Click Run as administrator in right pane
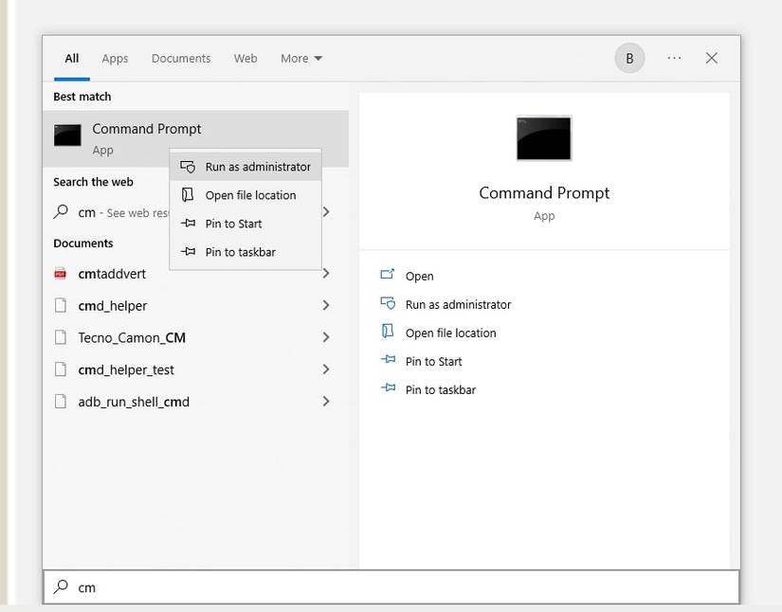Image resolution: width=782 pixels, height=612 pixels. pyautogui.click(x=459, y=304)
